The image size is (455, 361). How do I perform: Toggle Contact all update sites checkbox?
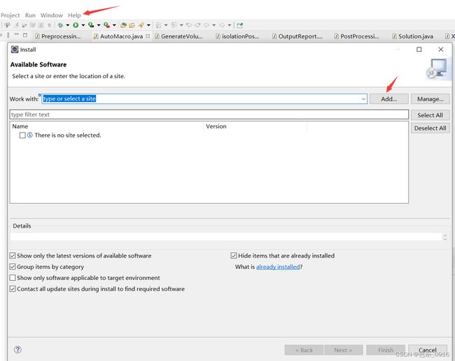[13, 288]
